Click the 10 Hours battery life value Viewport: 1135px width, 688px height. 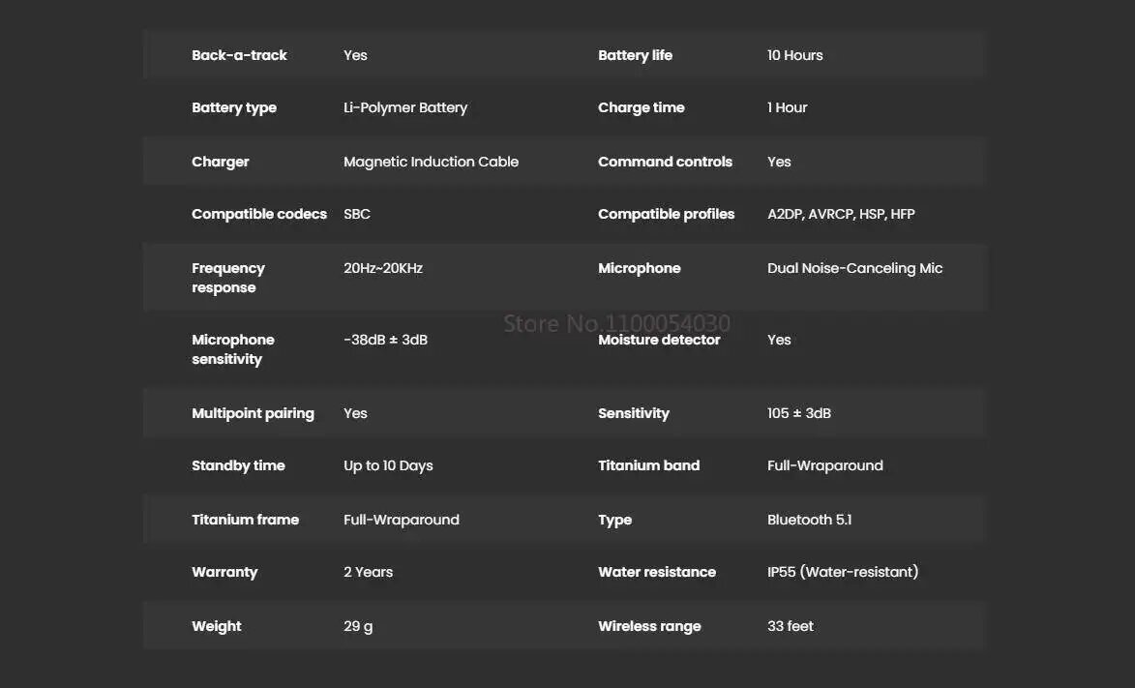coord(794,55)
